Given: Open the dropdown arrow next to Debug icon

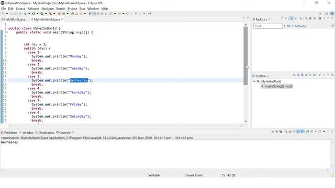Looking at the screenshot, I should [29, 14].
